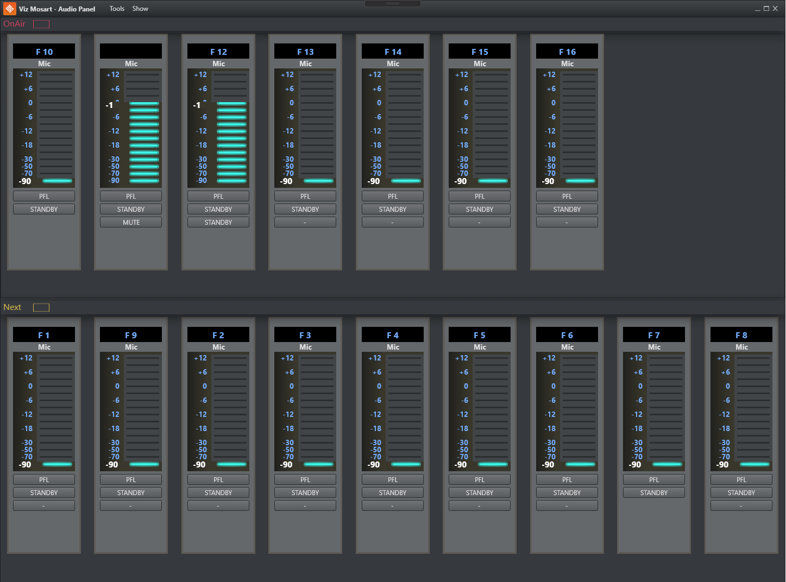Set channel F 13 to STANDBY

coord(305,210)
